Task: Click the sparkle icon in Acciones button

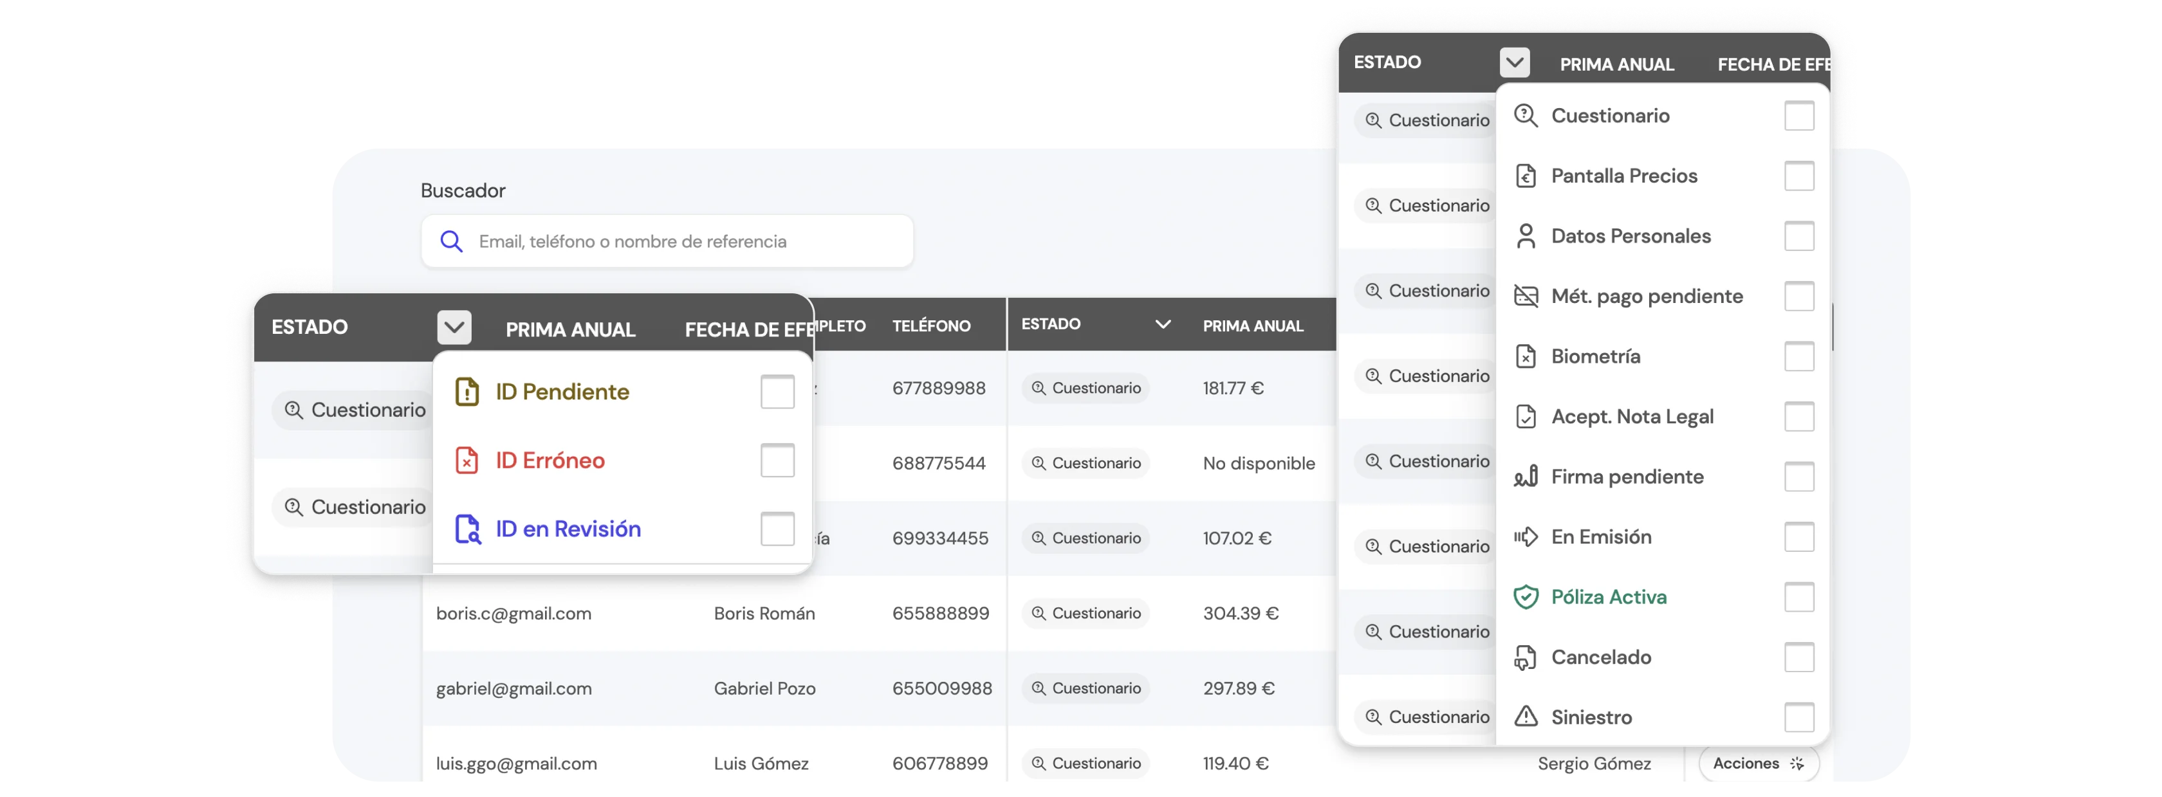Action: (1796, 764)
